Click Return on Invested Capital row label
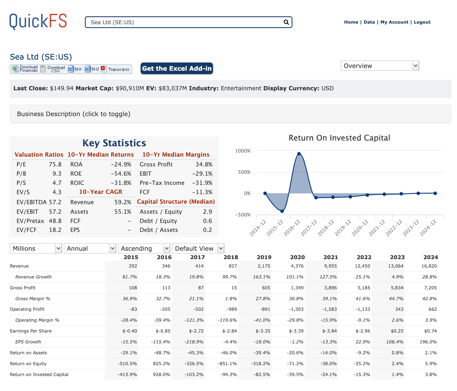457x391 pixels. click(x=39, y=374)
